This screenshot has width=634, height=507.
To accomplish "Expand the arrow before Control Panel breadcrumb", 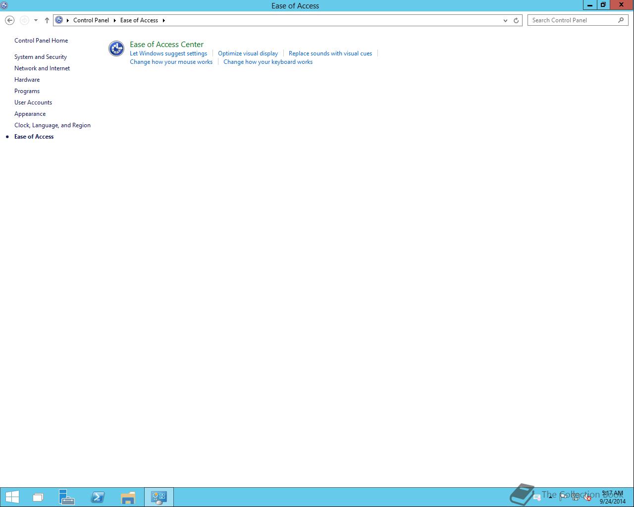I will 68,20.
